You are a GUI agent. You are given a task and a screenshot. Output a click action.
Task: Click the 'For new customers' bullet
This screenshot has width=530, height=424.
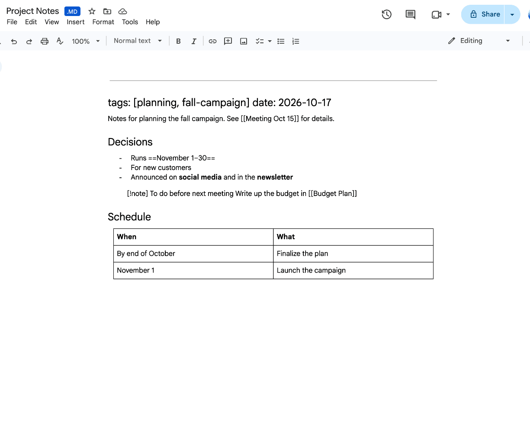tap(161, 167)
